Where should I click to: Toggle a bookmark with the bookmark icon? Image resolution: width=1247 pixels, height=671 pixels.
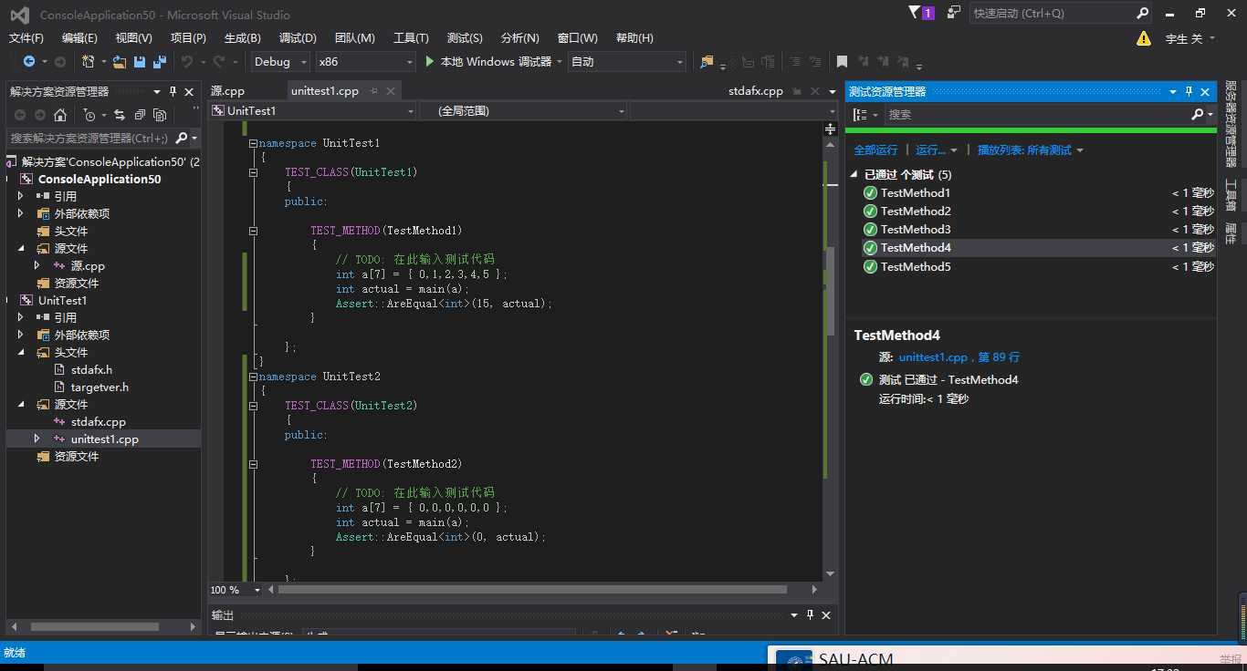click(842, 61)
